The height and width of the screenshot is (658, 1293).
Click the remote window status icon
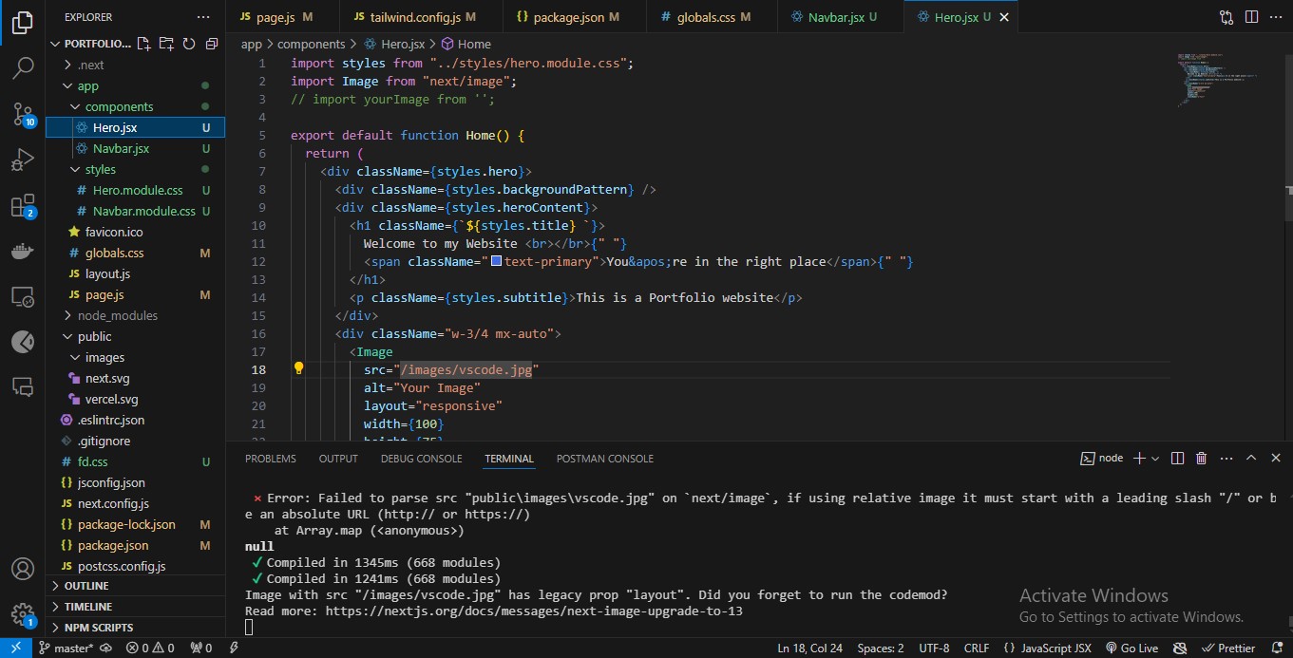(x=16, y=648)
